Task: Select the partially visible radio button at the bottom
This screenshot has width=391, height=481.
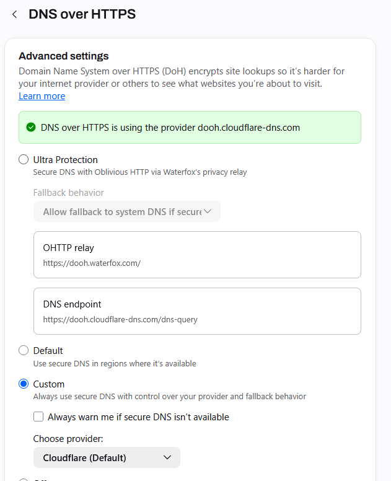Action: [x=24, y=480]
